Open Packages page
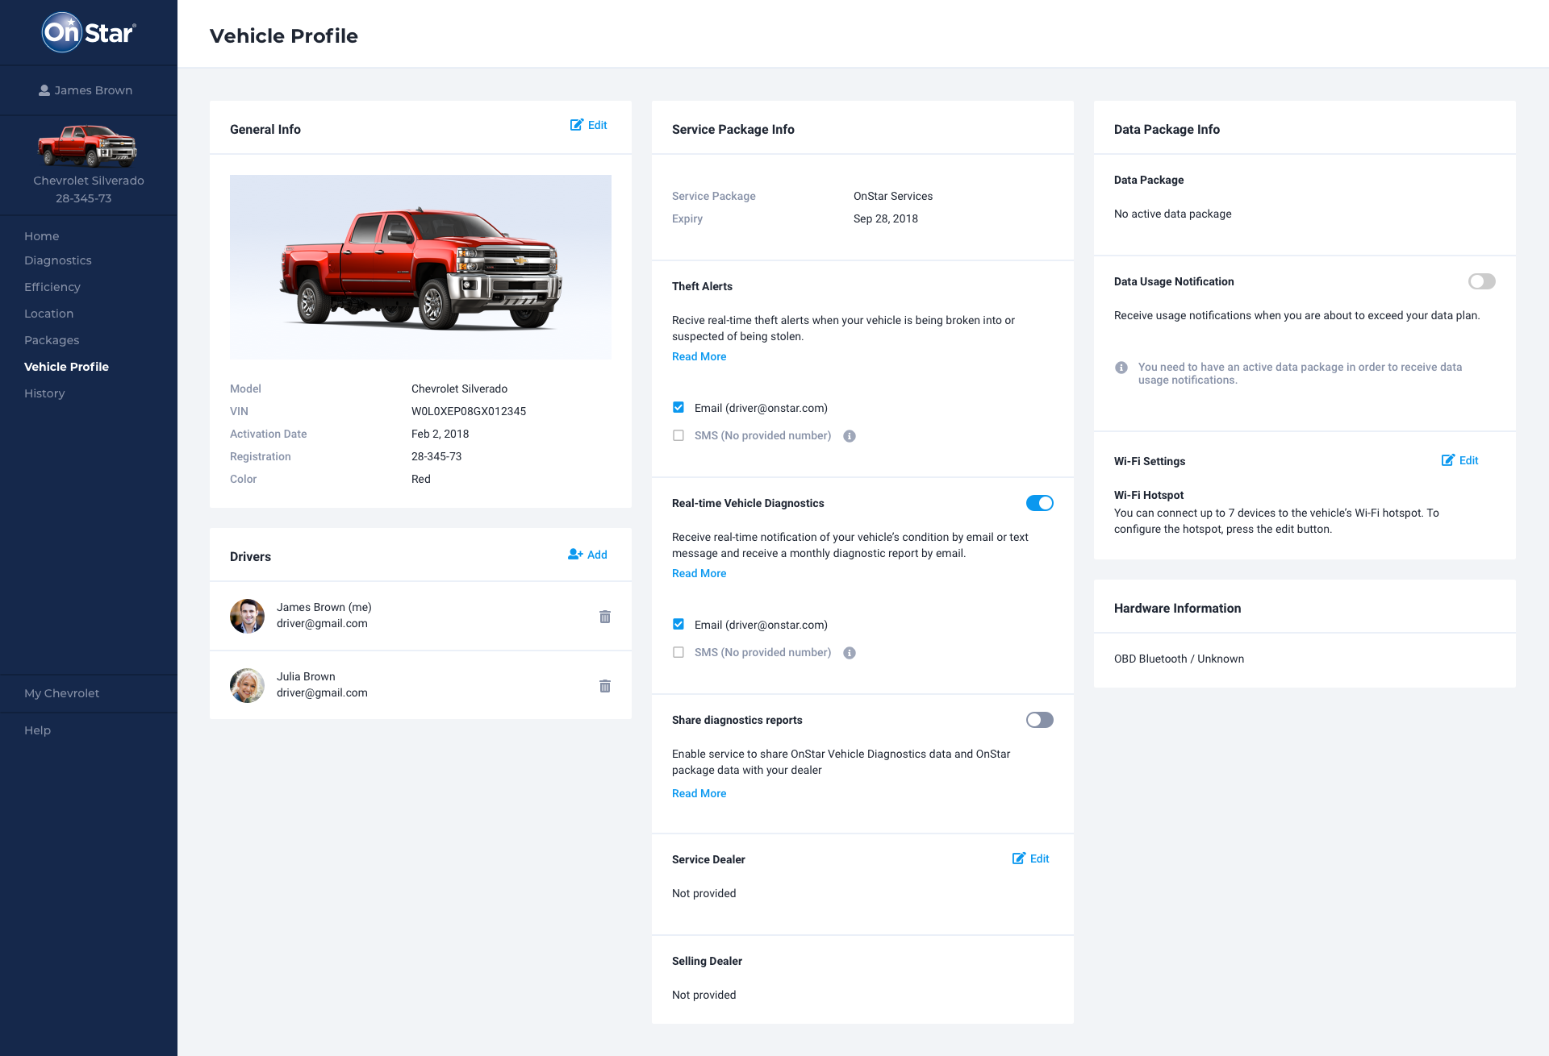This screenshot has width=1549, height=1056. (52, 340)
